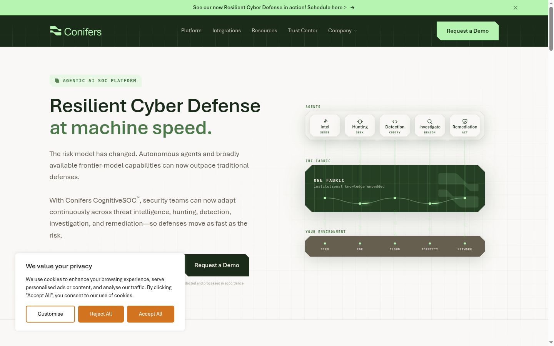Click the AGENTS section label
Viewport: 554px width, 346px height.
click(x=313, y=107)
